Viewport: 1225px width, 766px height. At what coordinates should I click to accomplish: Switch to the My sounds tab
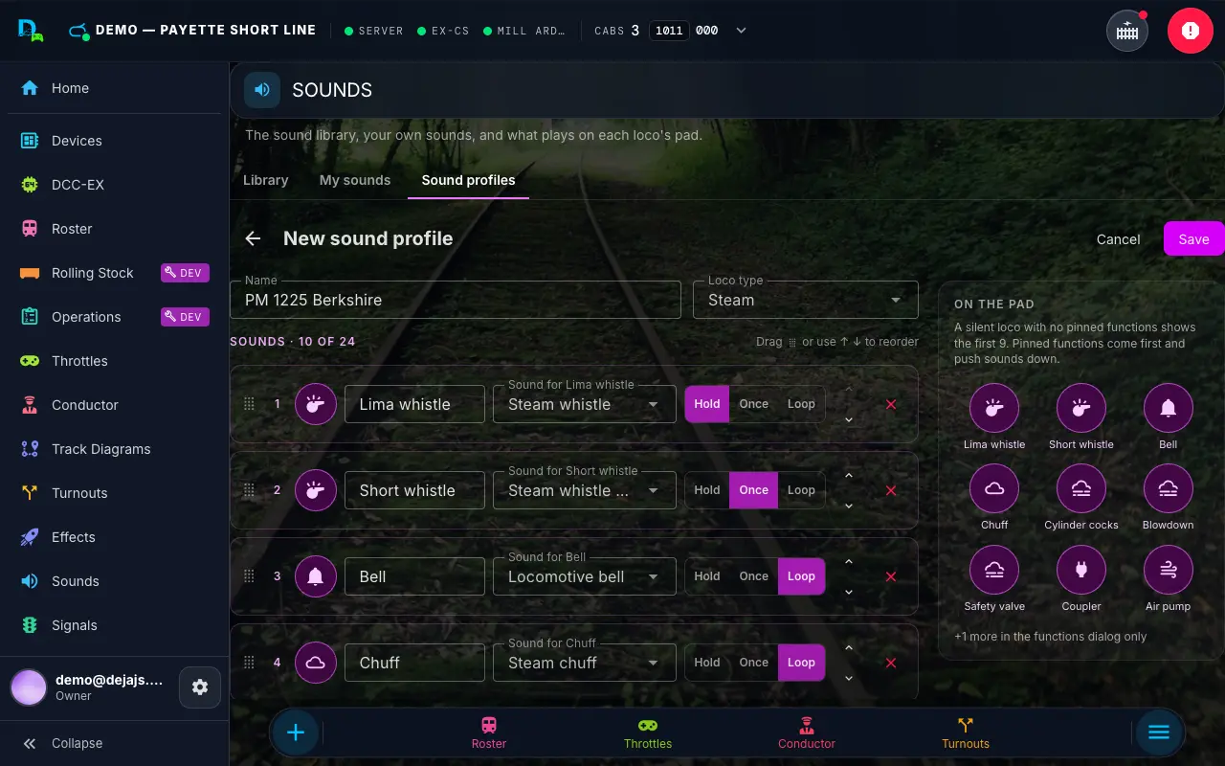(x=355, y=180)
